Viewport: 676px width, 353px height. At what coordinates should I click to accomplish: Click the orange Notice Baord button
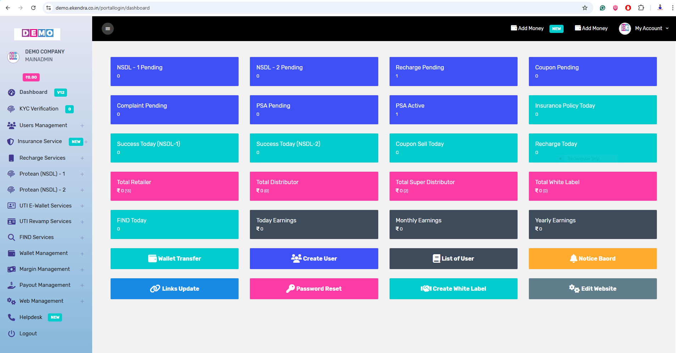pos(592,258)
